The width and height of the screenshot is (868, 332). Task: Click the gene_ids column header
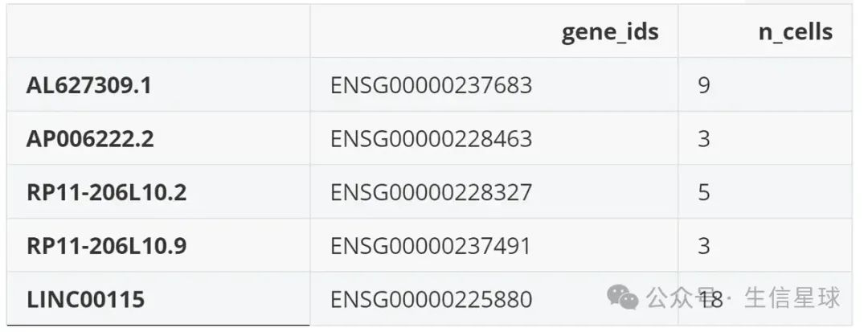pyautogui.click(x=610, y=32)
